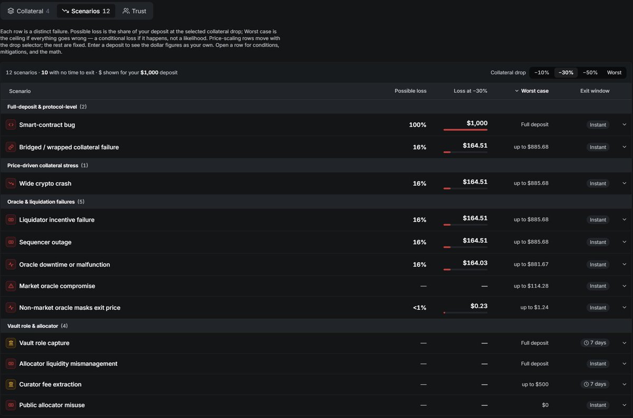Expand the Liquidator incentive failure chevron

(624, 220)
